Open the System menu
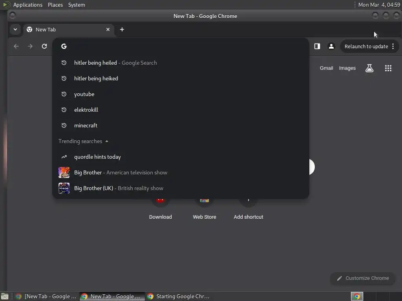This screenshot has width=402, height=301. [77, 5]
